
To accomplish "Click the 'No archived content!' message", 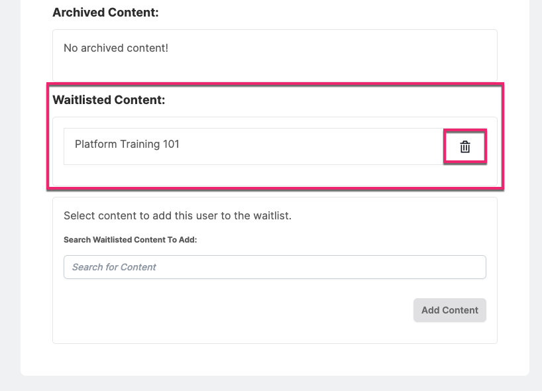I will (x=116, y=48).
